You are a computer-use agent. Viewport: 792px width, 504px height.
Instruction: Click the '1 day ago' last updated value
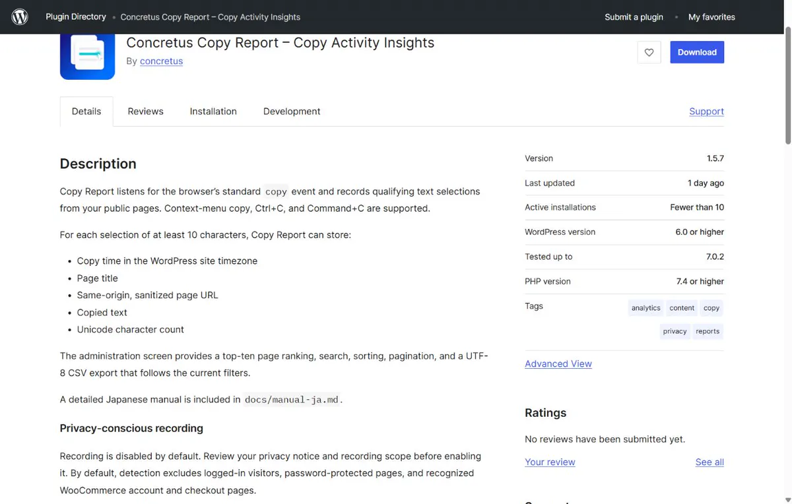coord(706,183)
